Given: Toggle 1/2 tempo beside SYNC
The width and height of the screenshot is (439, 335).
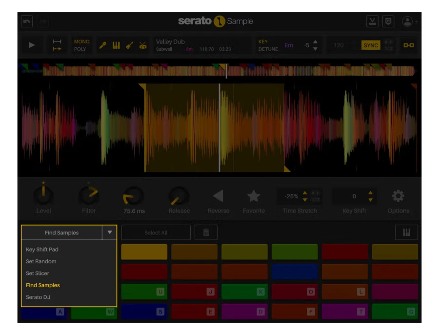Looking at the screenshot, I should click(x=388, y=48).
